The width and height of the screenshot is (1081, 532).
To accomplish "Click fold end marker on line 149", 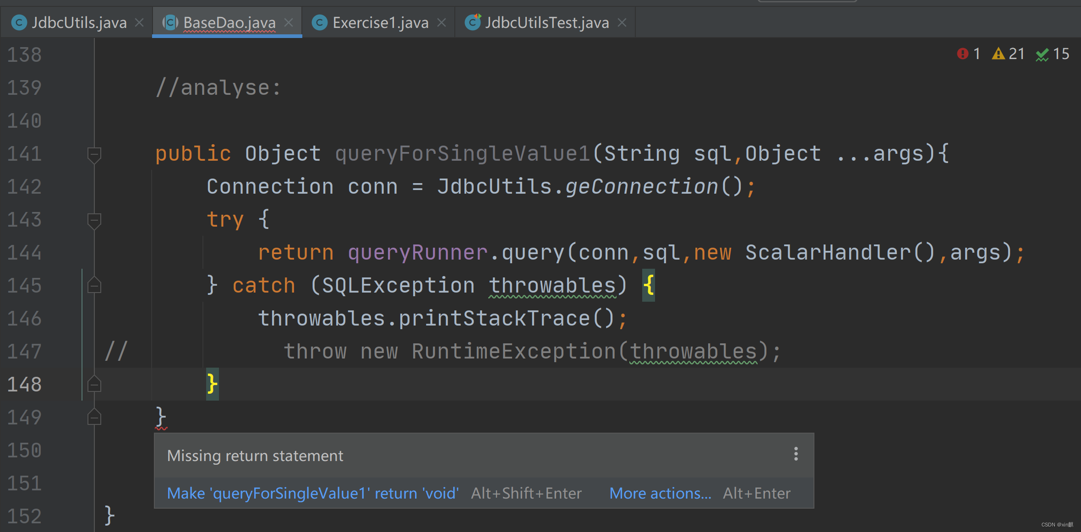I will pyautogui.click(x=94, y=417).
